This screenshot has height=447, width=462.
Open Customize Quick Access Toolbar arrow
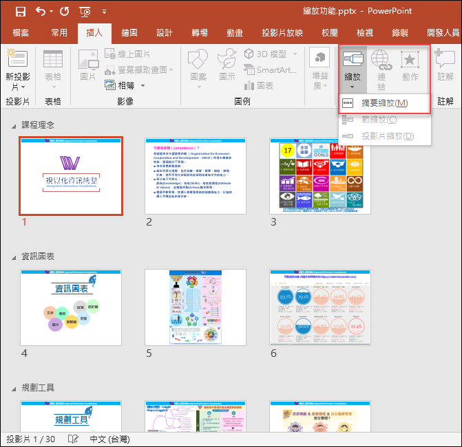(104, 12)
